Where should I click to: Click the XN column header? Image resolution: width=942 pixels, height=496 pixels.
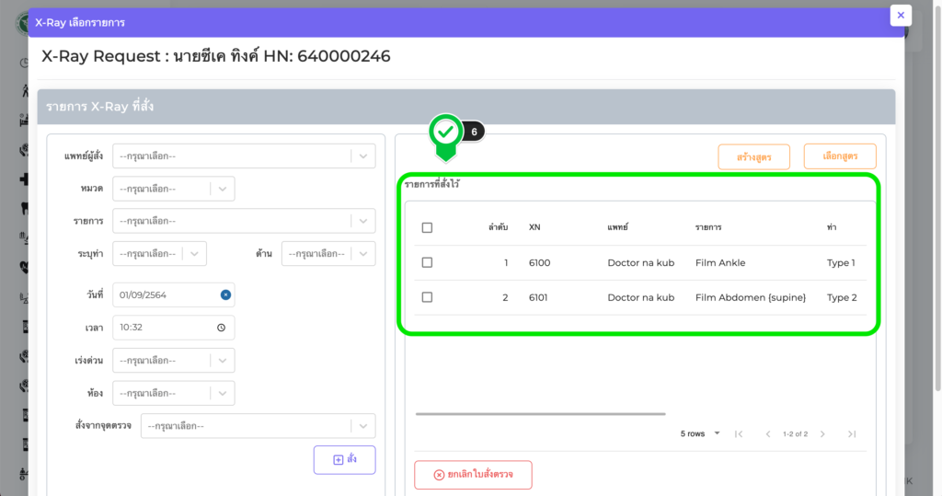(534, 227)
